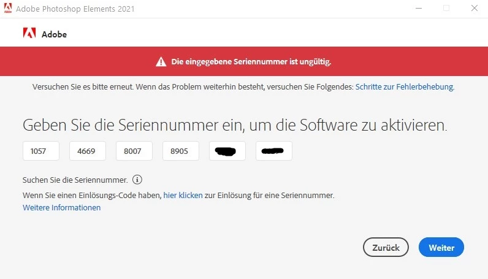488x279 pixels.
Task: Click the Weiter button
Action: click(x=441, y=247)
